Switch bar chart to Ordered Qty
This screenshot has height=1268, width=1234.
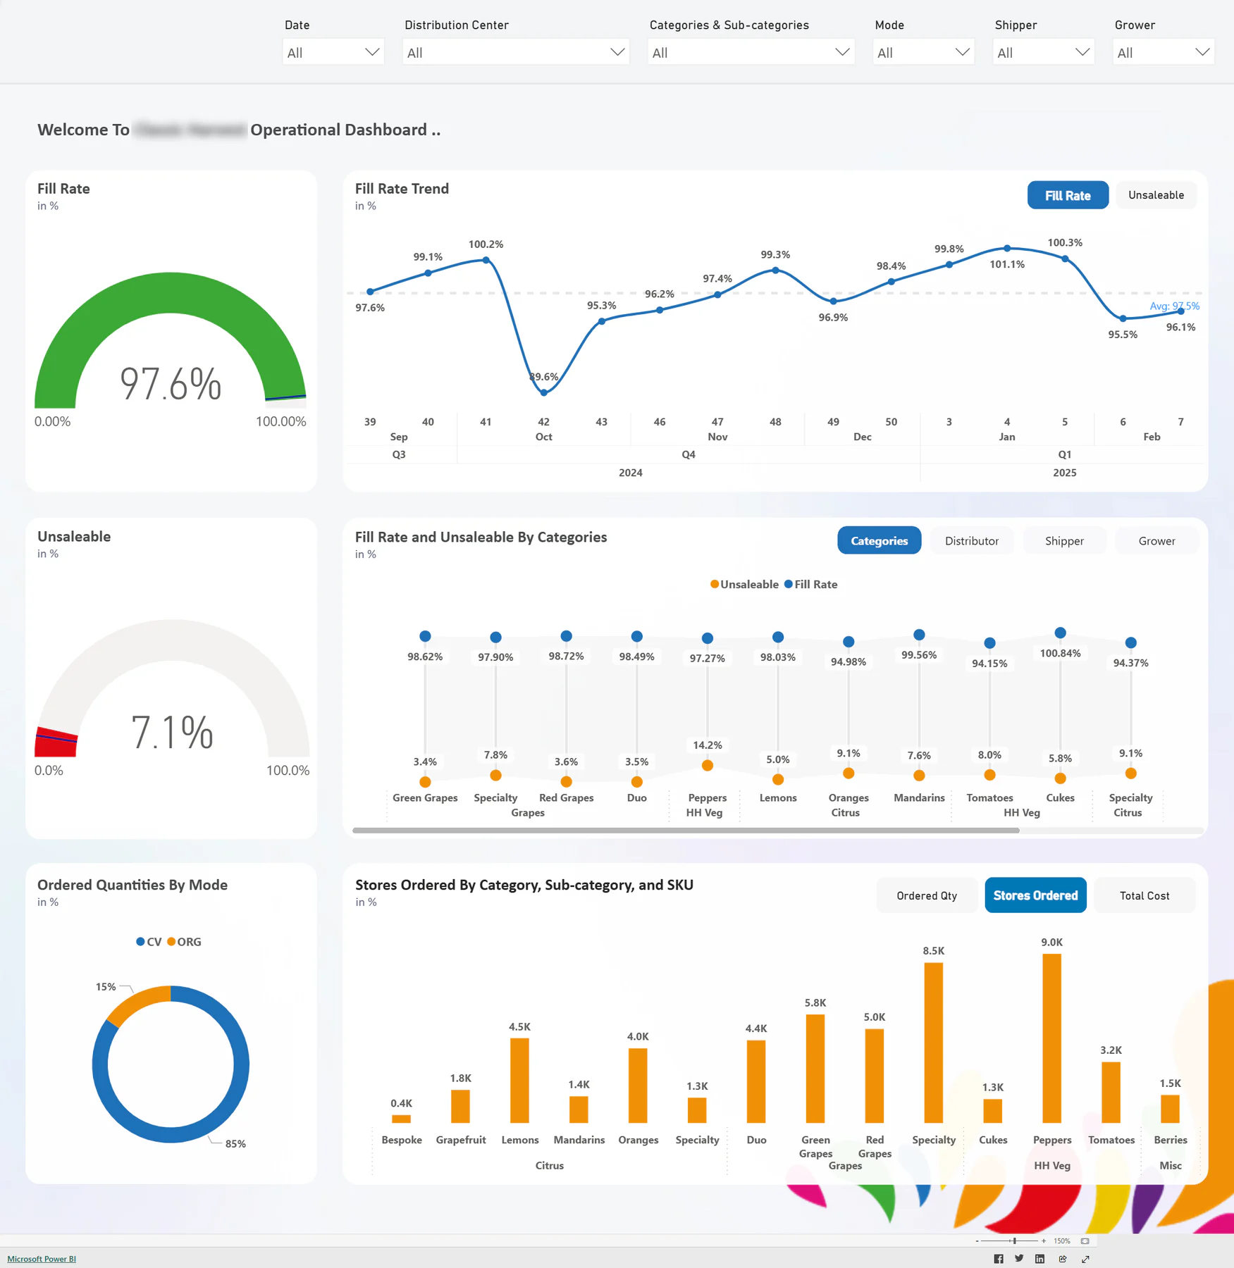927,895
